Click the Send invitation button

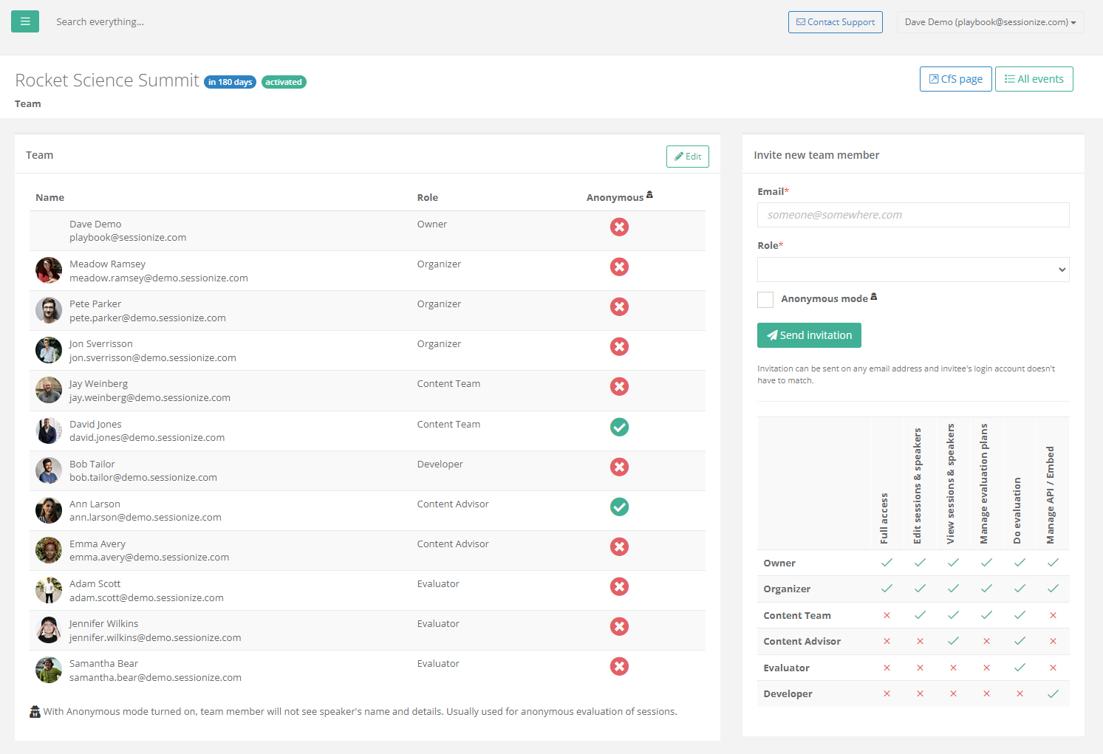(809, 335)
